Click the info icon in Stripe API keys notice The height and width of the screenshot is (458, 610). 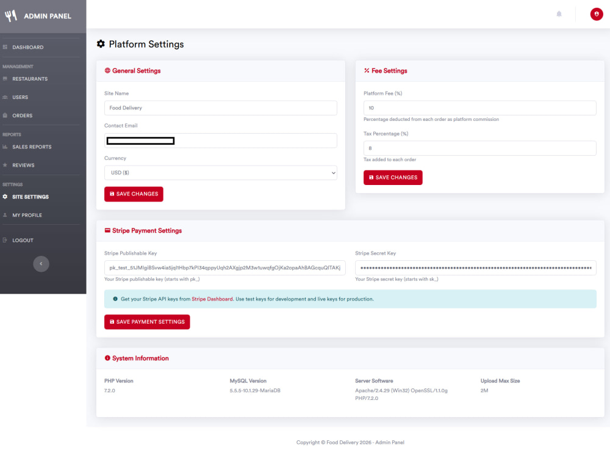pos(115,299)
